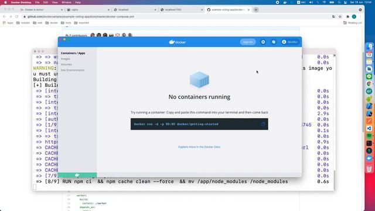Screen dimensions: 375x211
Task: Bookmark this page with the star icon
Action: tap(340, 16)
